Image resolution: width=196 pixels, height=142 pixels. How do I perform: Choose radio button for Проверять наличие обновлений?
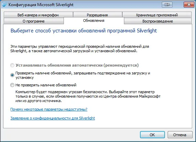point(12,75)
